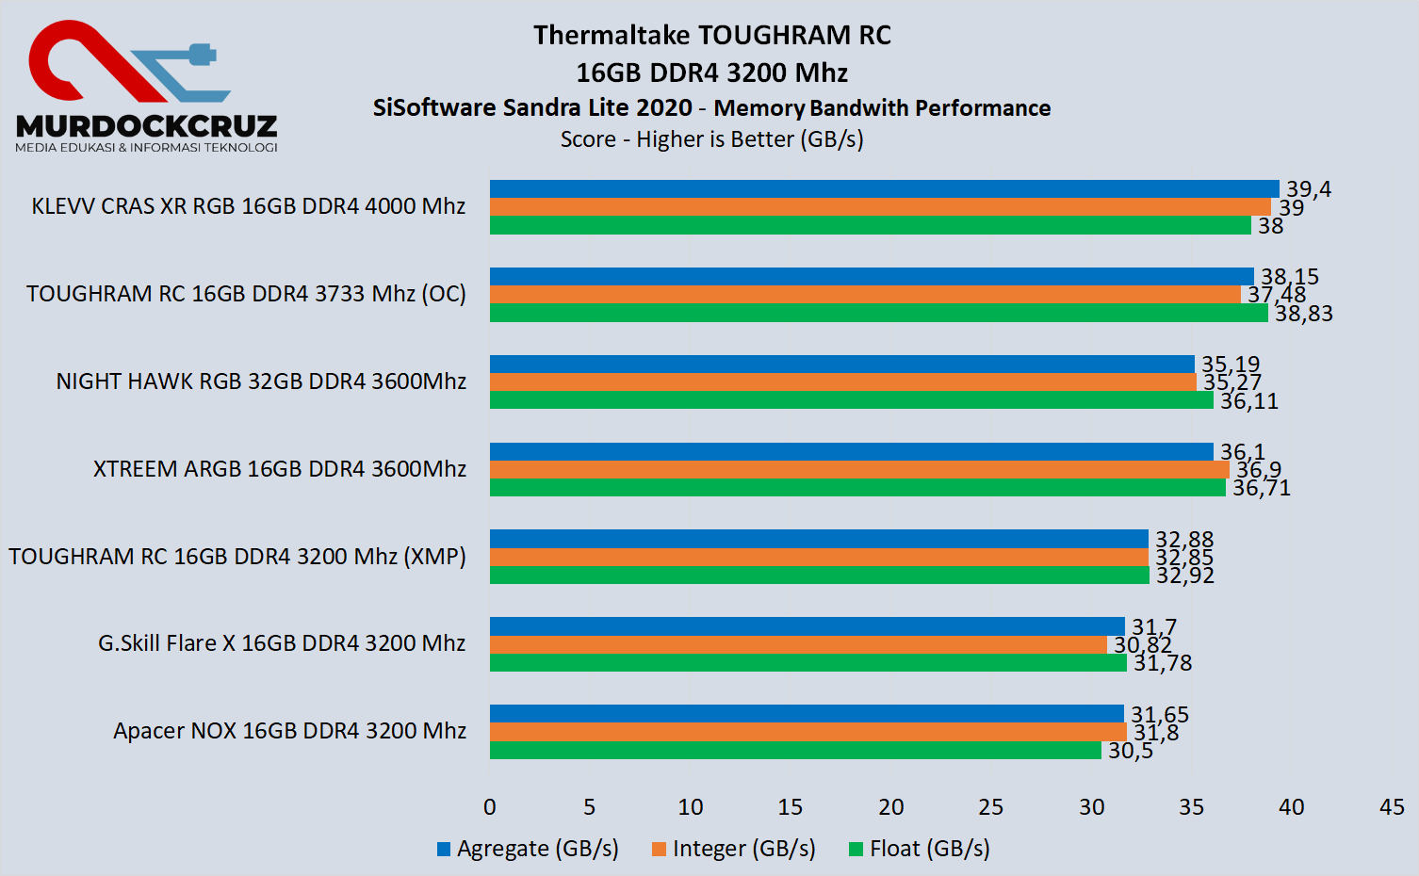The width and height of the screenshot is (1419, 876).
Task: Select the "NIGHT HAWK RGB 32GB DDR4 3600Mhz" label
Action: (x=261, y=381)
